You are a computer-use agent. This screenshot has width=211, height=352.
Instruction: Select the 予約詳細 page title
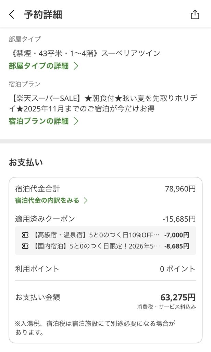coord(43,14)
